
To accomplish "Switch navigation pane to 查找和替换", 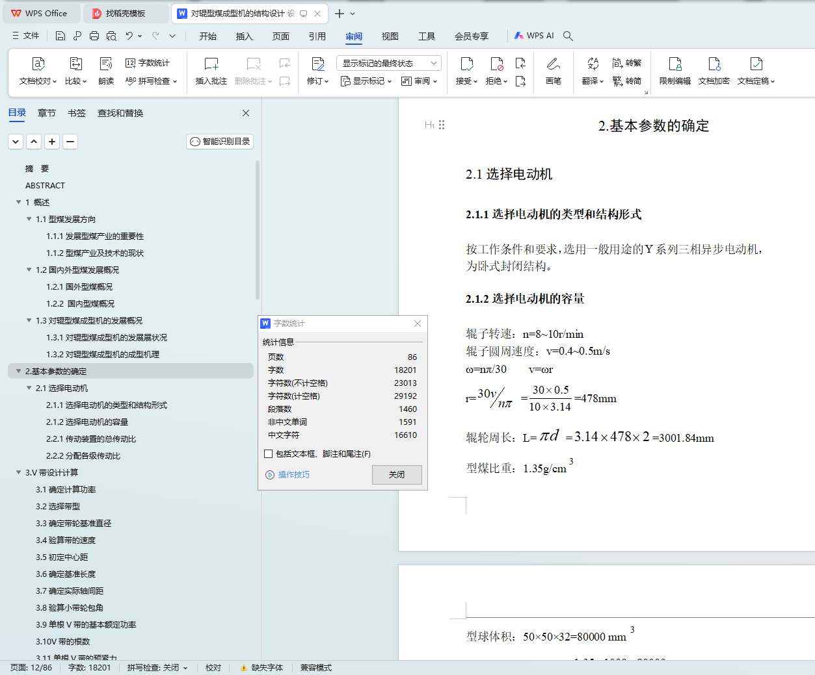I will tap(120, 113).
